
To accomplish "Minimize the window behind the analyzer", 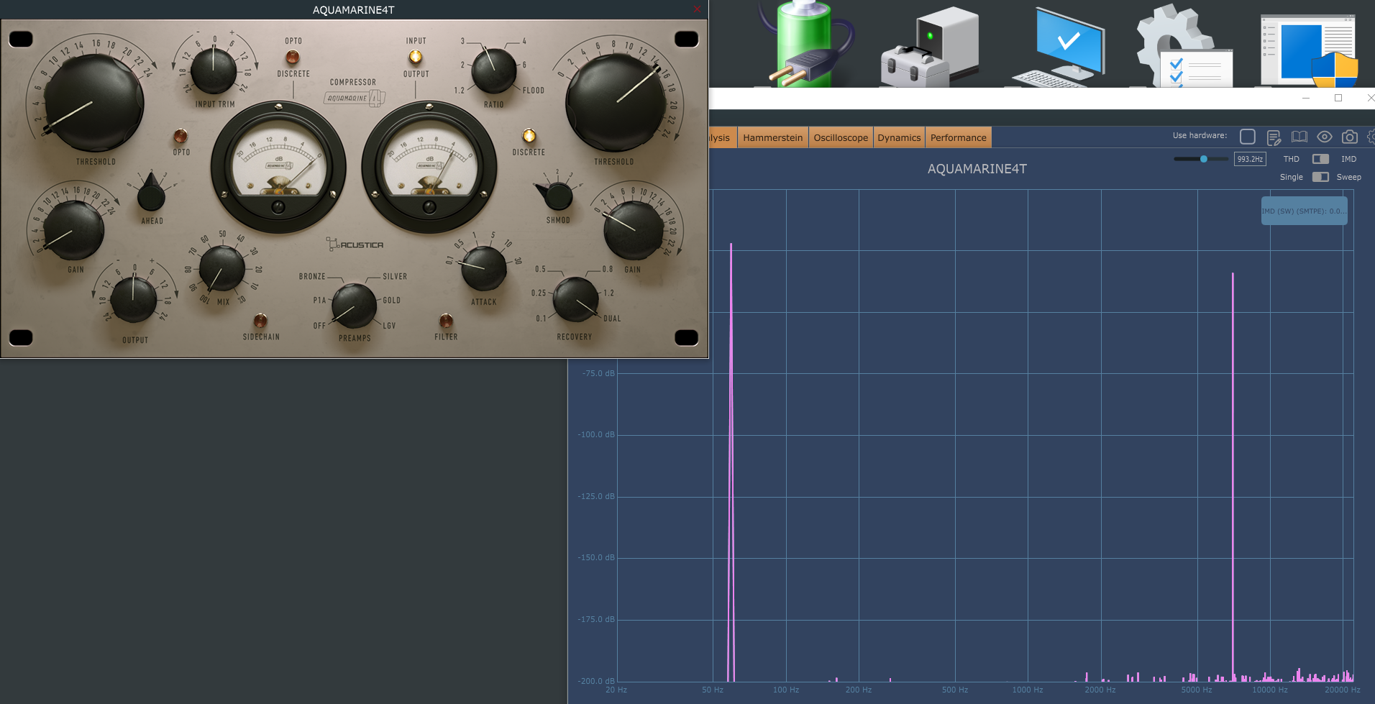I will 1306,98.
